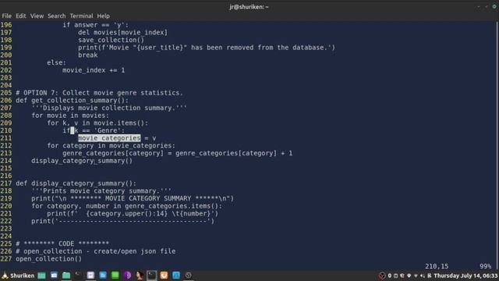Click 'movie_index += 1' on line 202
The image size is (499, 281).
click(x=94, y=70)
